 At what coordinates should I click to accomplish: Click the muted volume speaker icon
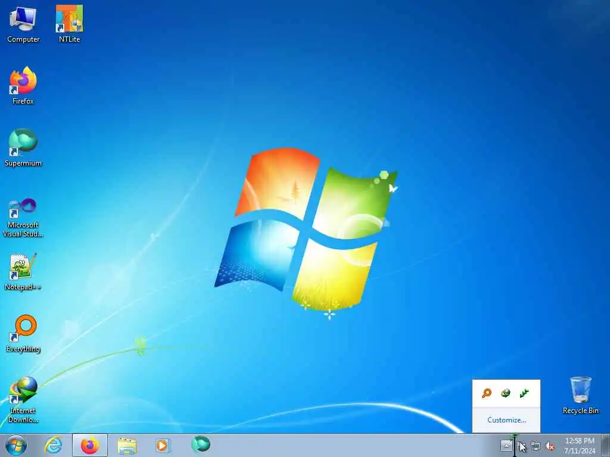(x=550, y=446)
